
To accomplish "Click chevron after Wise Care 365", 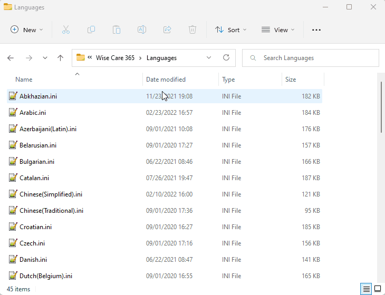I will [140, 58].
